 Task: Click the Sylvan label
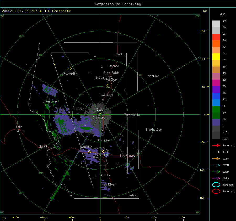point(100,78)
